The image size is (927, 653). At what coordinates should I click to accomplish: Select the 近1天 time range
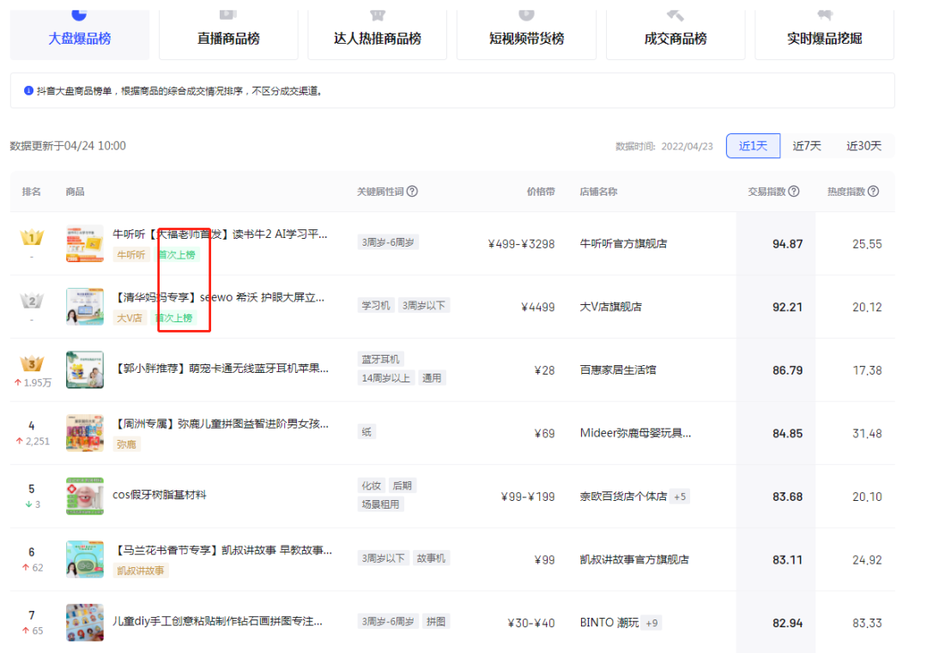[754, 146]
